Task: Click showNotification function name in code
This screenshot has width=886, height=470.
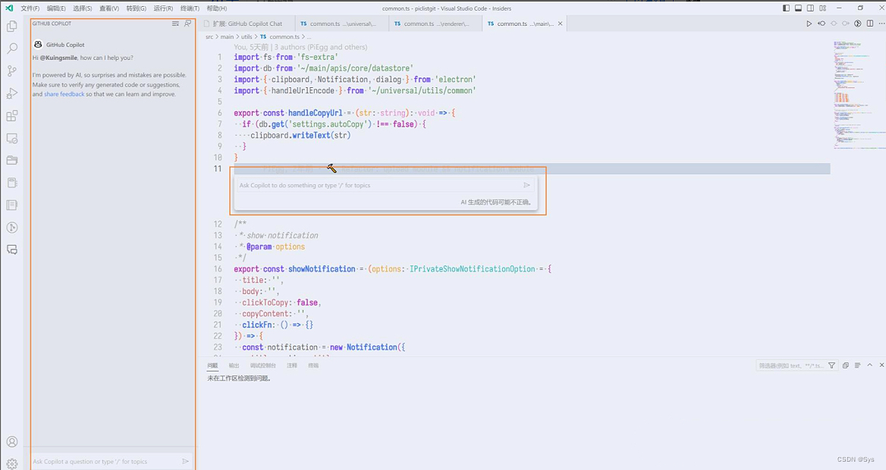Action: (322, 269)
